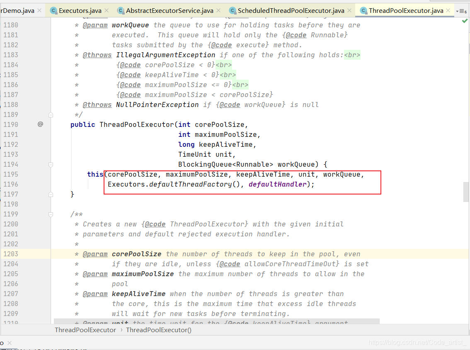Close the ThreadPoolExecutor.java tab

click(448, 10)
